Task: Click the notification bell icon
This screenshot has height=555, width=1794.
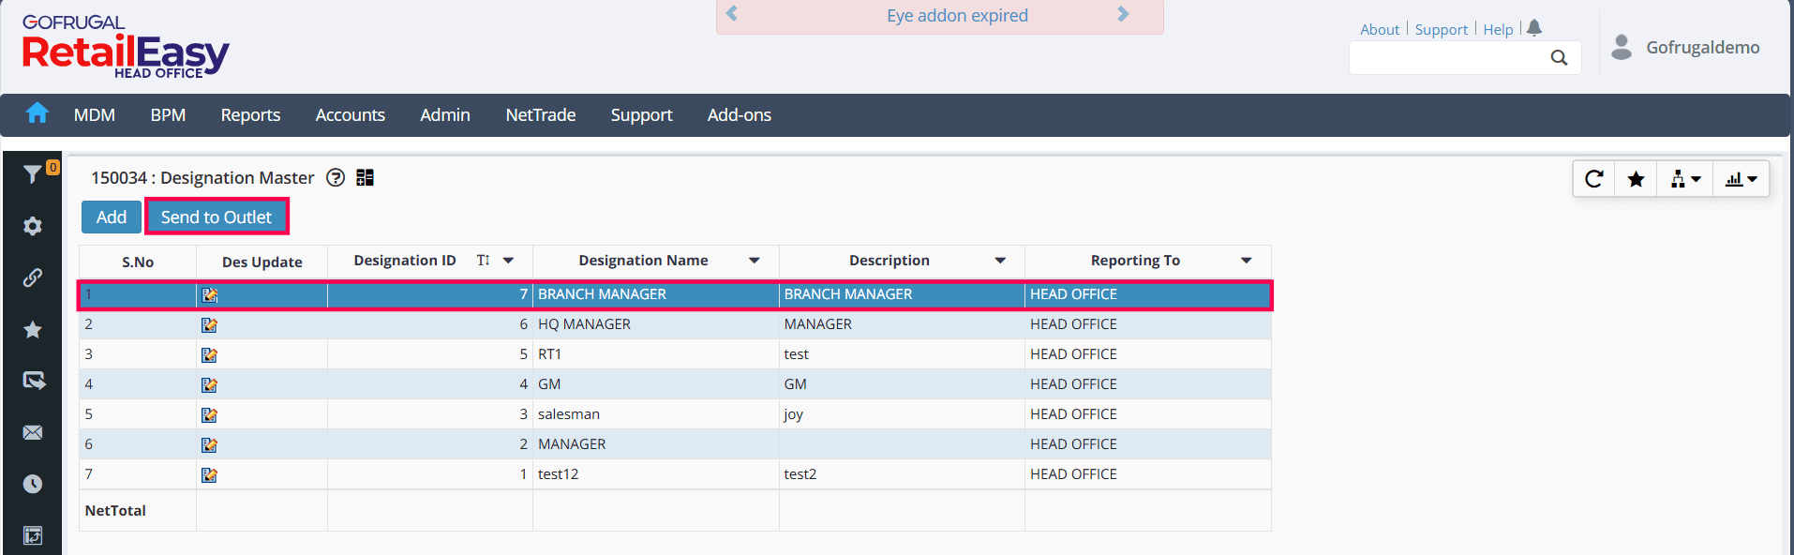Action: tap(1534, 28)
